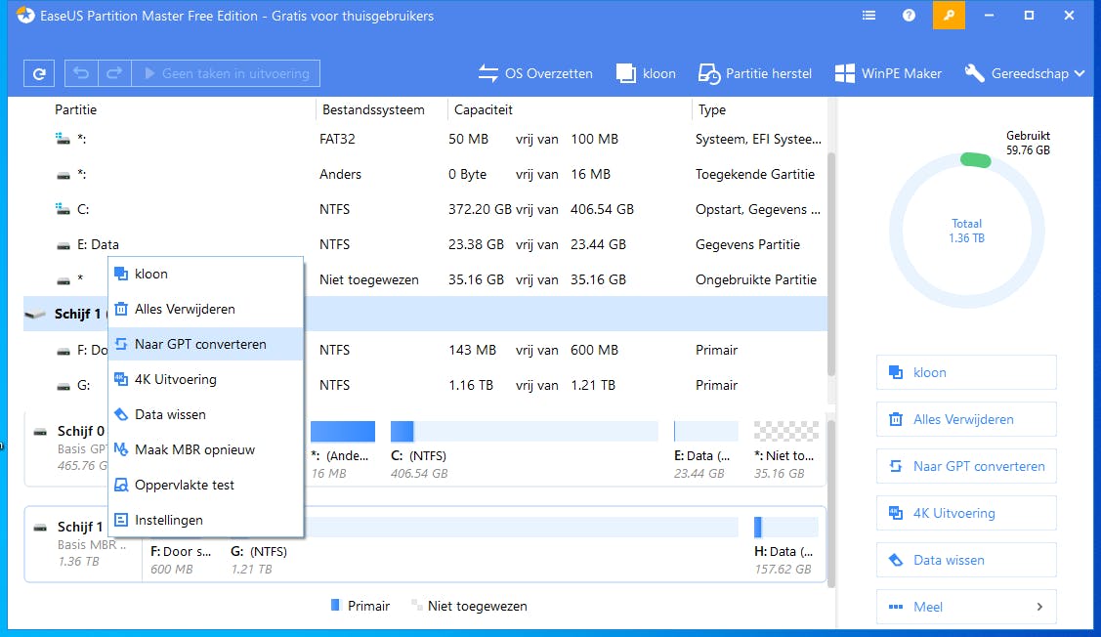Open Partitie herstel
The height and width of the screenshot is (637, 1101).
(755, 73)
